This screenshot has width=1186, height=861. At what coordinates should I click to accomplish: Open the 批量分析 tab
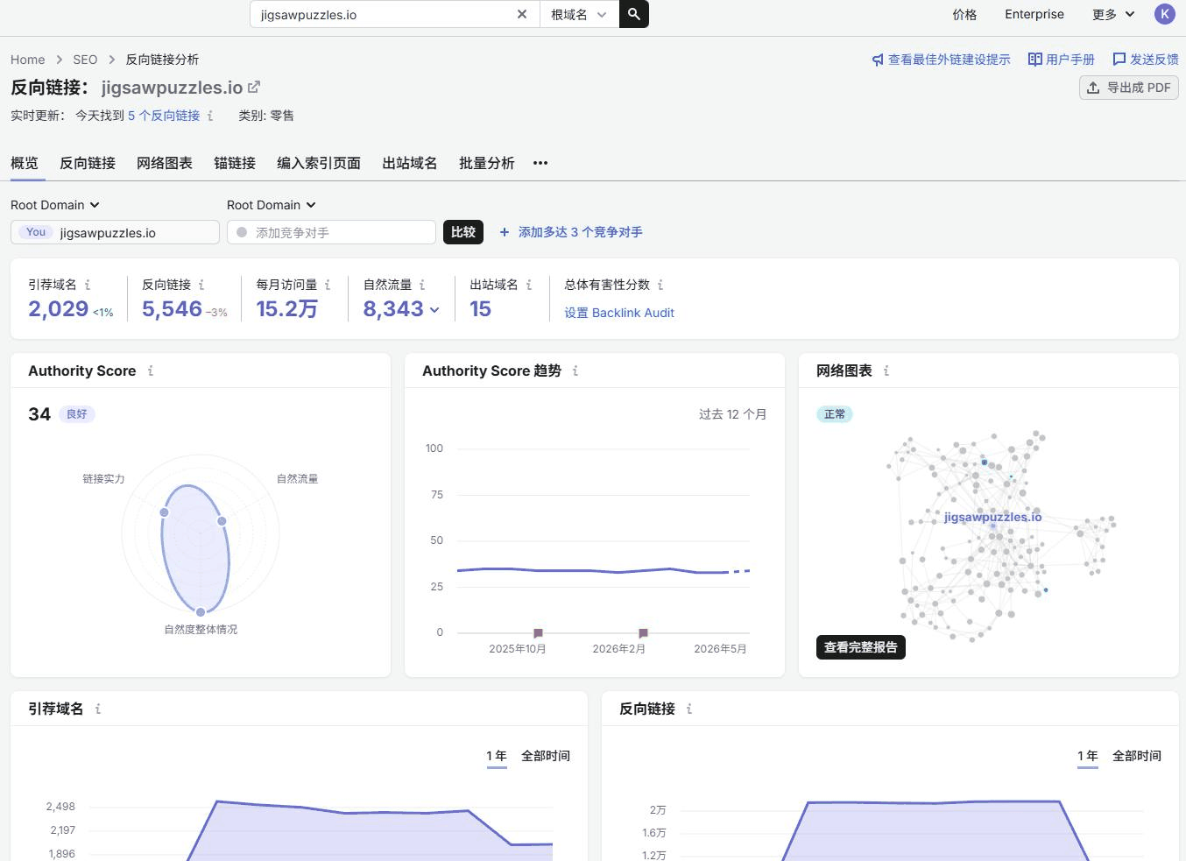tap(487, 163)
